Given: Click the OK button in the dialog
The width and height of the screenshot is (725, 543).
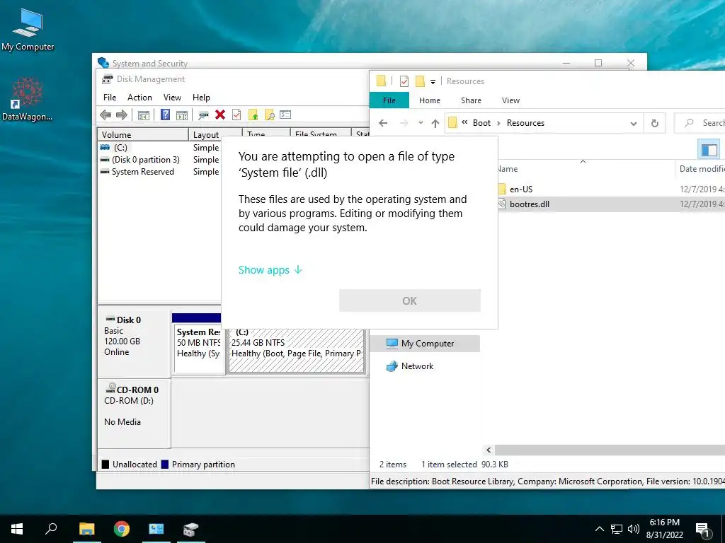Looking at the screenshot, I should tap(410, 300).
